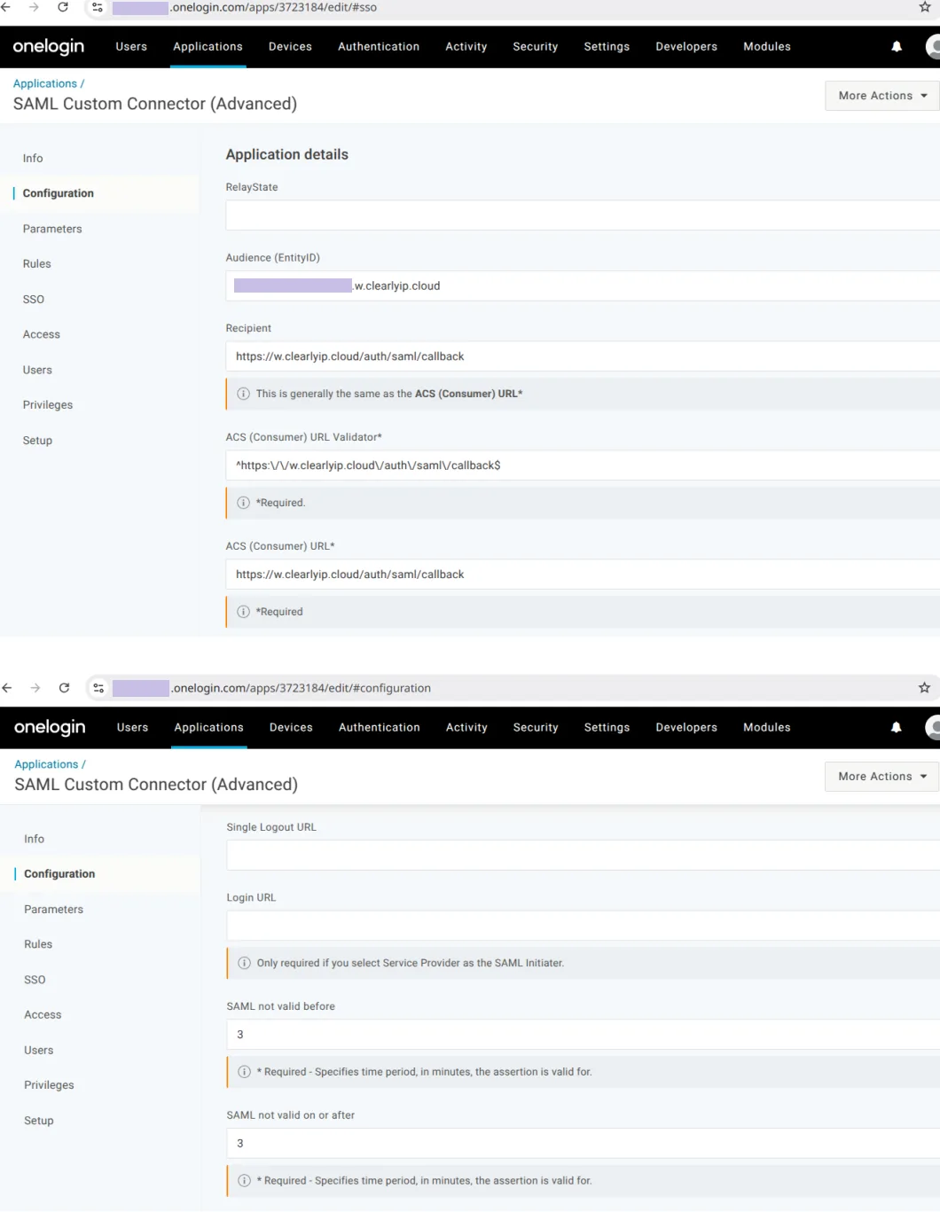Click the info icon under SAML not valid on or after
940x1212 pixels.
(244, 1181)
